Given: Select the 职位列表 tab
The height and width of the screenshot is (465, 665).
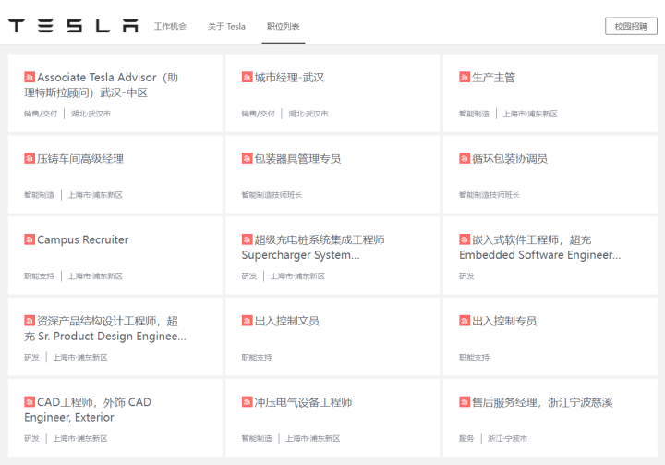Looking at the screenshot, I should tap(283, 26).
